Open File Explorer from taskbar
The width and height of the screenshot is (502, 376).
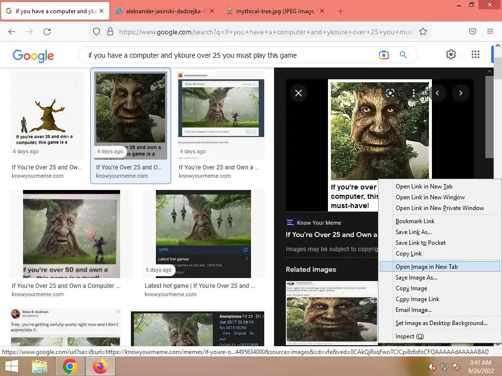(40, 366)
